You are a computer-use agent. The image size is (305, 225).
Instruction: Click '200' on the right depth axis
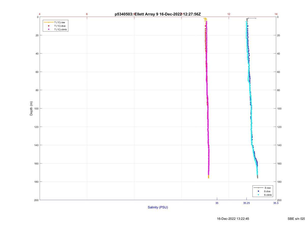(279, 200)
